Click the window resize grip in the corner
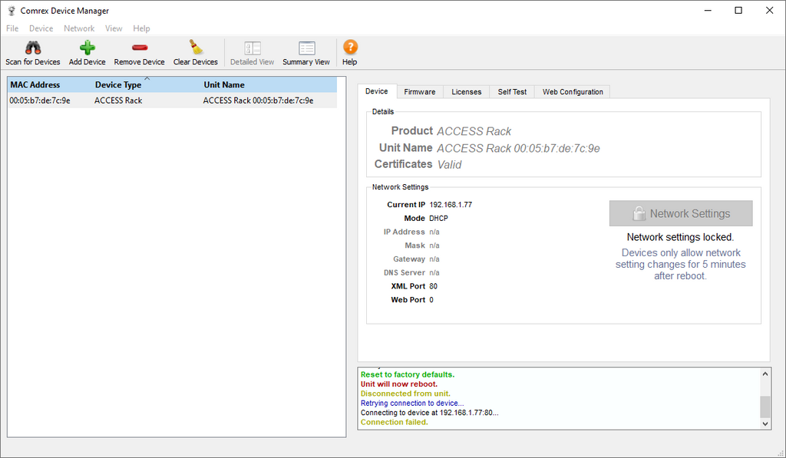The image size is (786, 458). pyautogui.click(x=781, y=453)
